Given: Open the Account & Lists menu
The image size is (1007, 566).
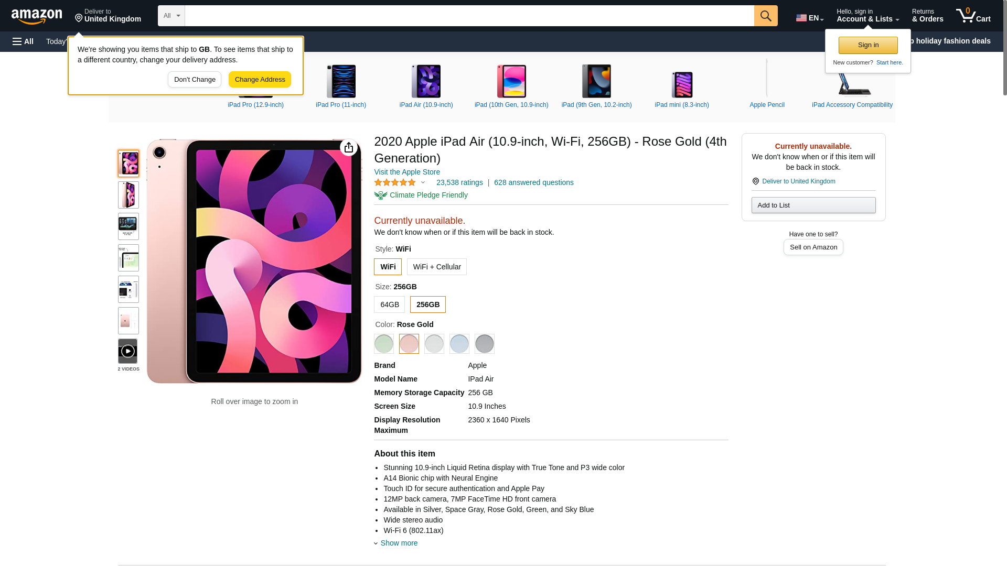Looking at the screenshot, I should 867,16.
